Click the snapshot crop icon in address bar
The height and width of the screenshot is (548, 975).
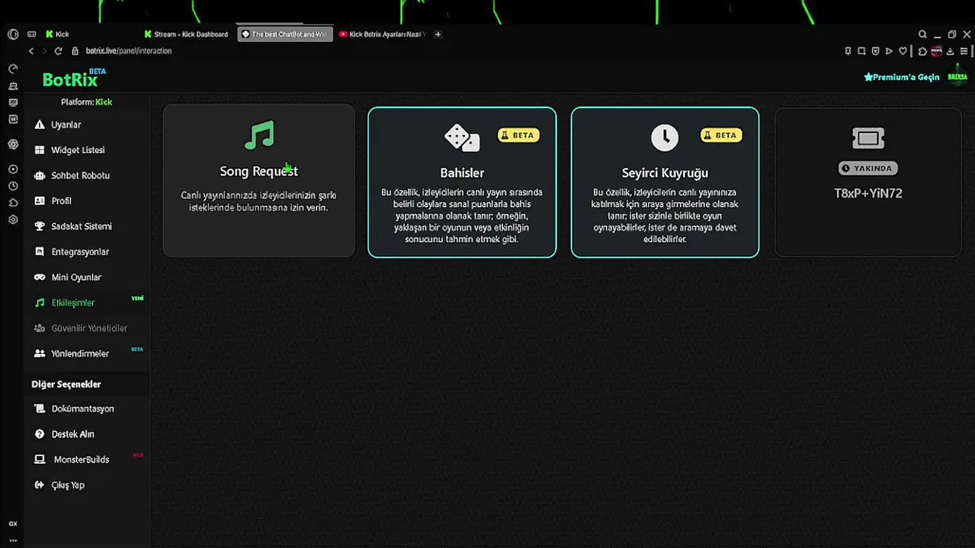(x=862, y=51)
